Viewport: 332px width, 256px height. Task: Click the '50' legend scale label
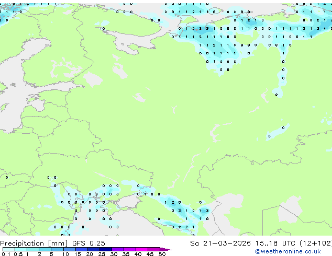coord(162,254)
